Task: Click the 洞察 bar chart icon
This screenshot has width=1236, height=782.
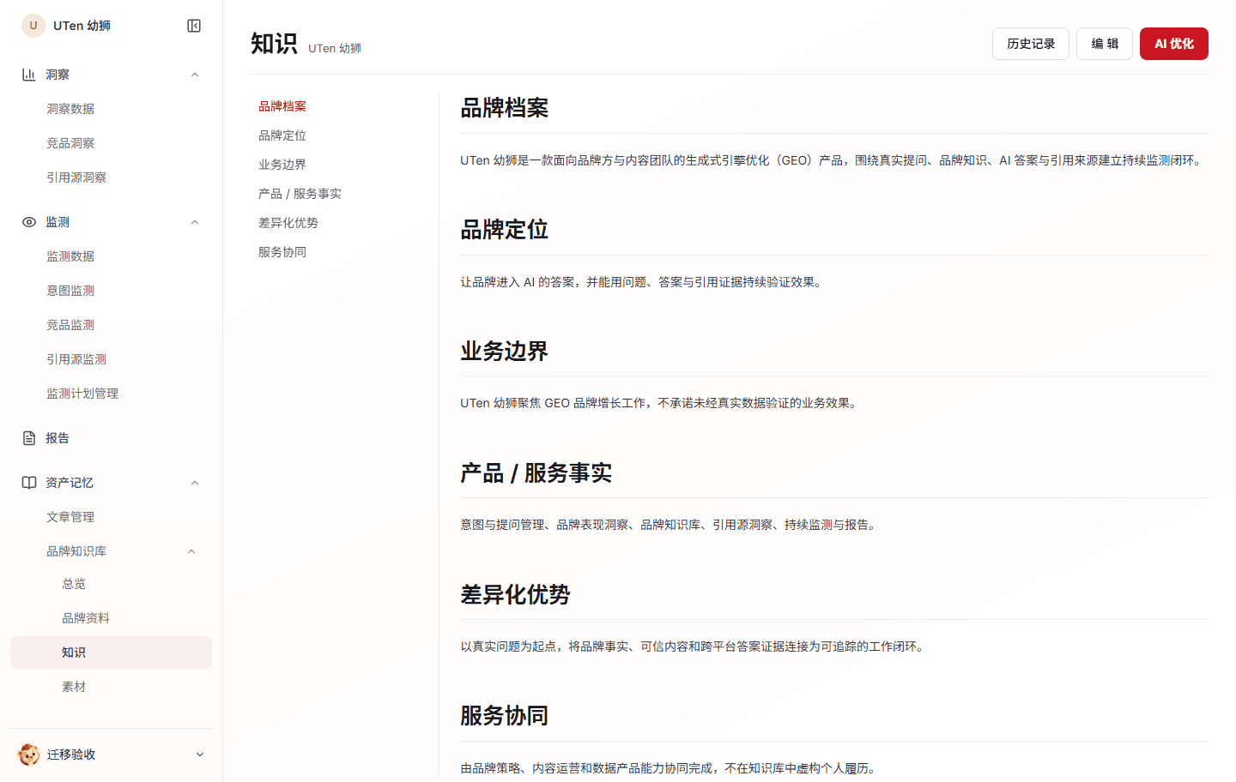Action: click(x=28, y=75)
